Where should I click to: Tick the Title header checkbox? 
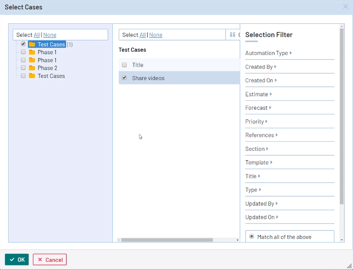coord(125,65)
